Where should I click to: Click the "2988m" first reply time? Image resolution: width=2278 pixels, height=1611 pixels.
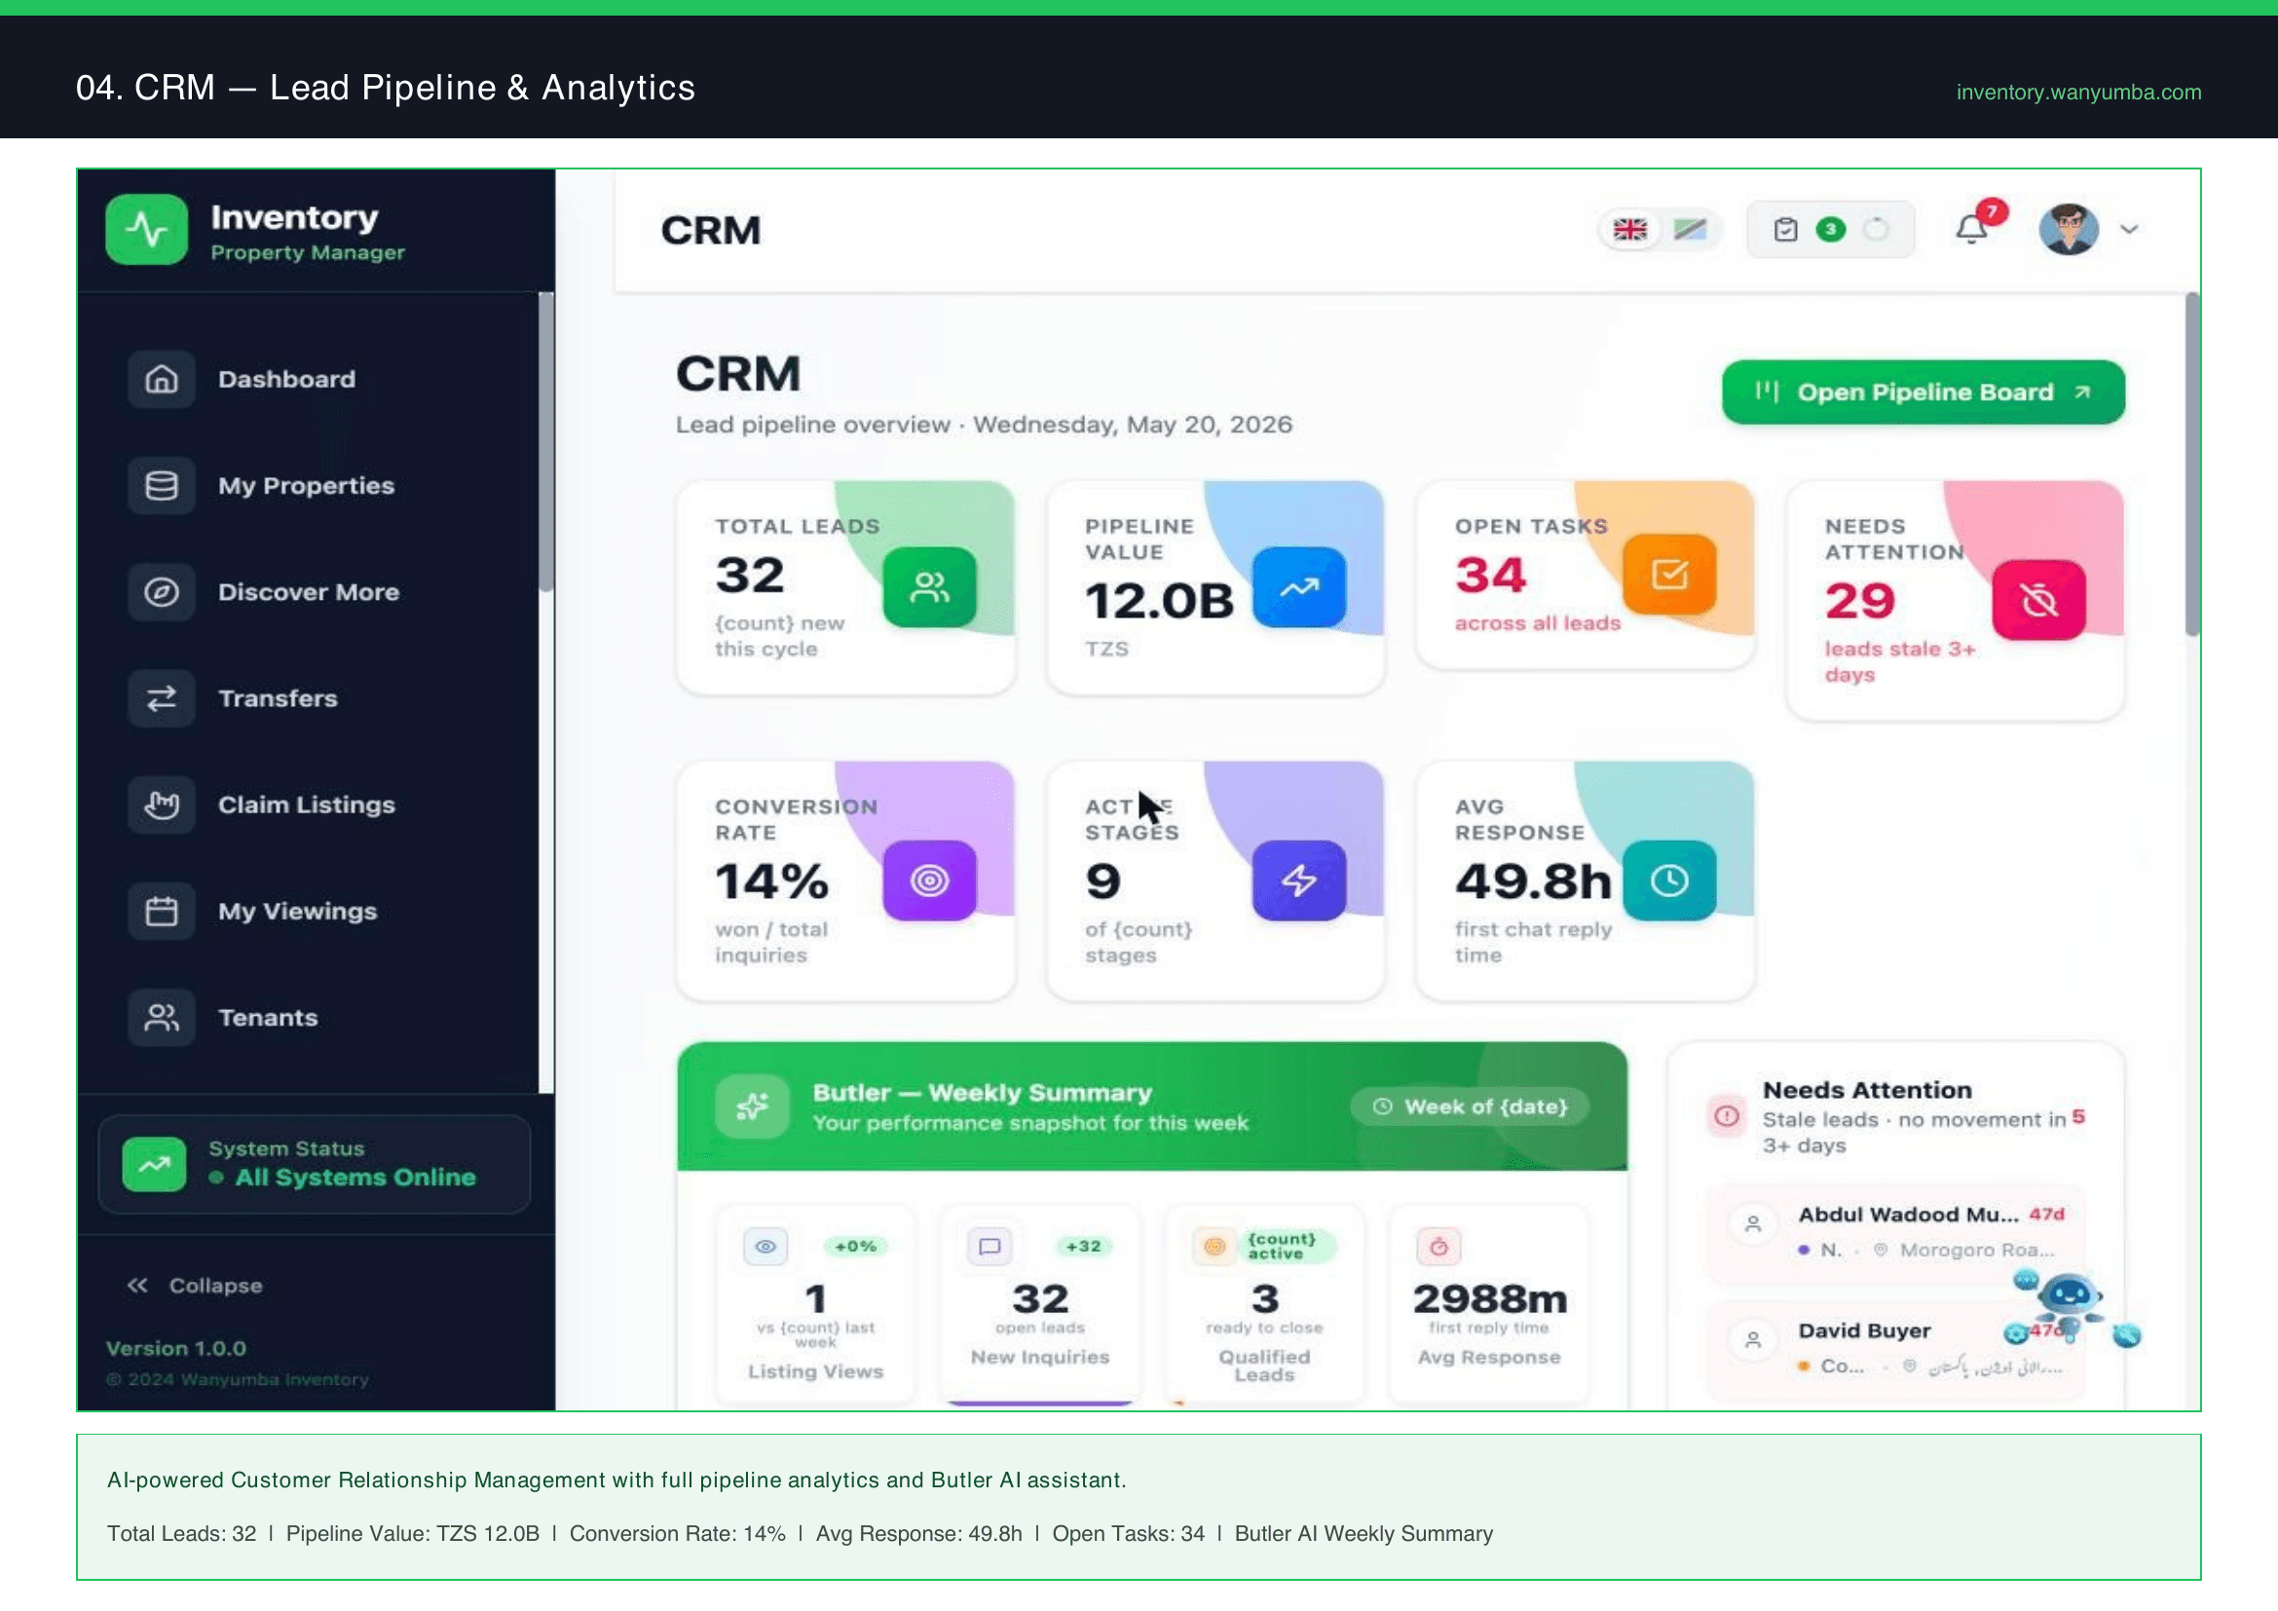click(1489, 1298)
